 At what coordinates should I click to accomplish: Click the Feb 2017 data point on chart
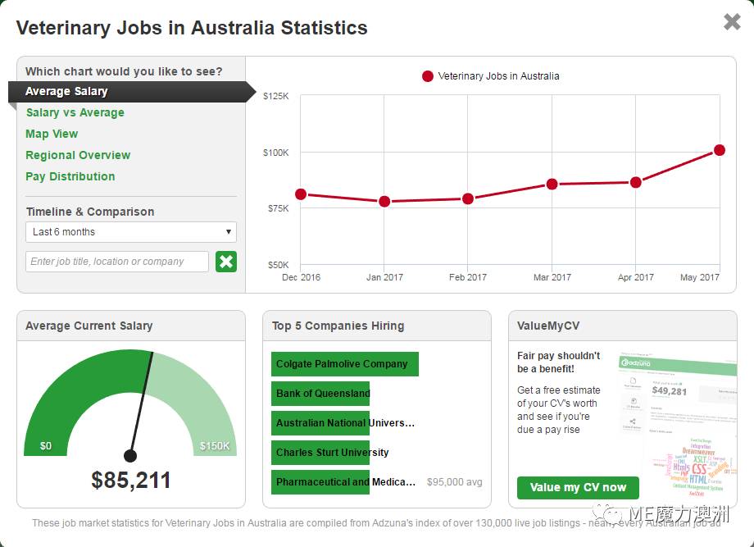468,198
